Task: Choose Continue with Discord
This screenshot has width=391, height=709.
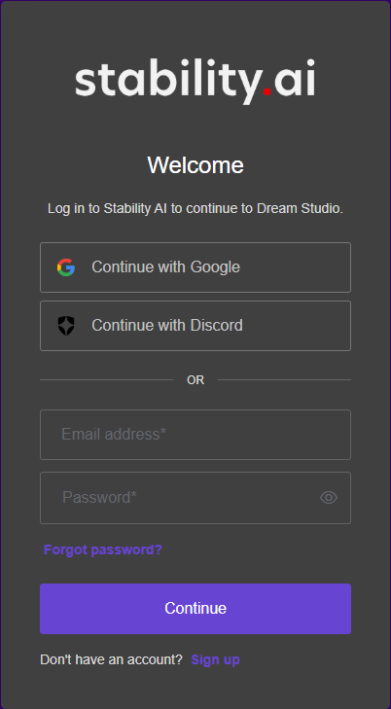Action: click(x=195, y=326)
